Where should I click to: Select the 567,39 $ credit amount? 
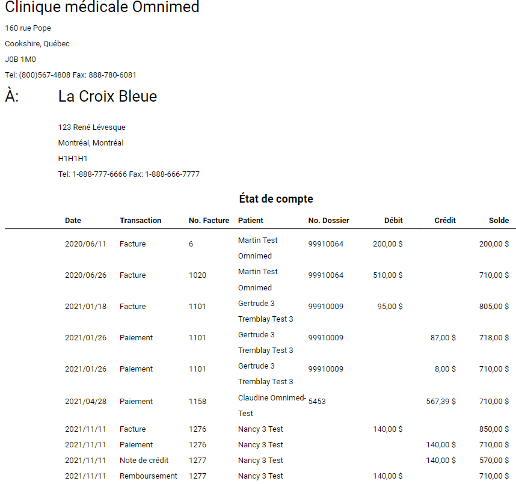pyautogui.click(x=440, y=402)
